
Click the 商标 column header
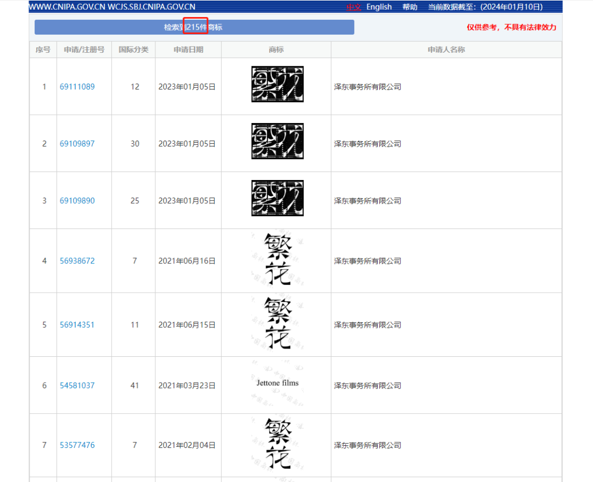(x=276, y=50)
